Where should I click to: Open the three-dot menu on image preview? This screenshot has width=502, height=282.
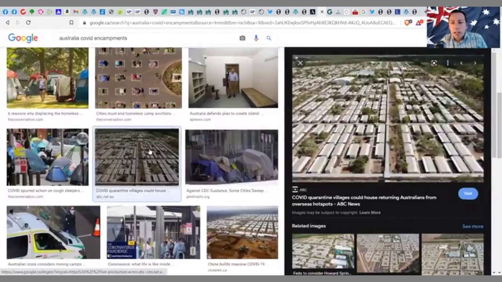[x=447, y=63]
